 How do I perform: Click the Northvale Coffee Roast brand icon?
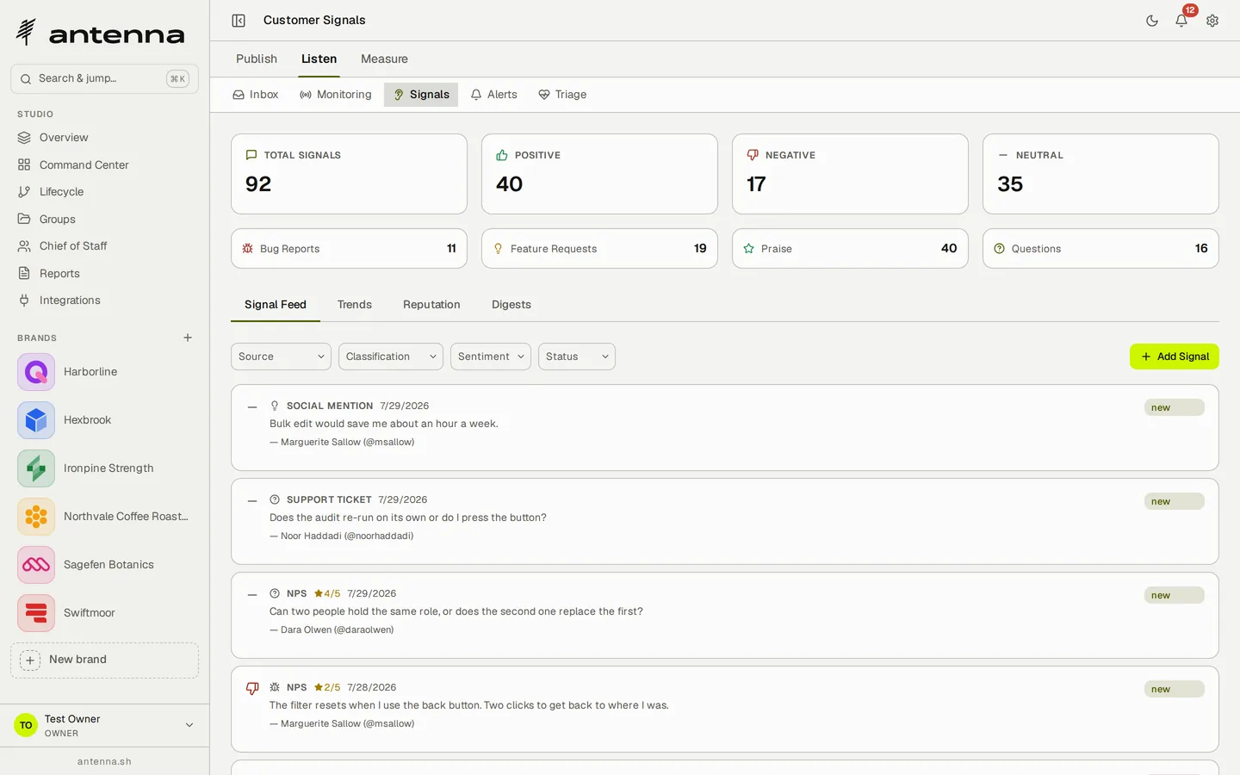point(36,517)
